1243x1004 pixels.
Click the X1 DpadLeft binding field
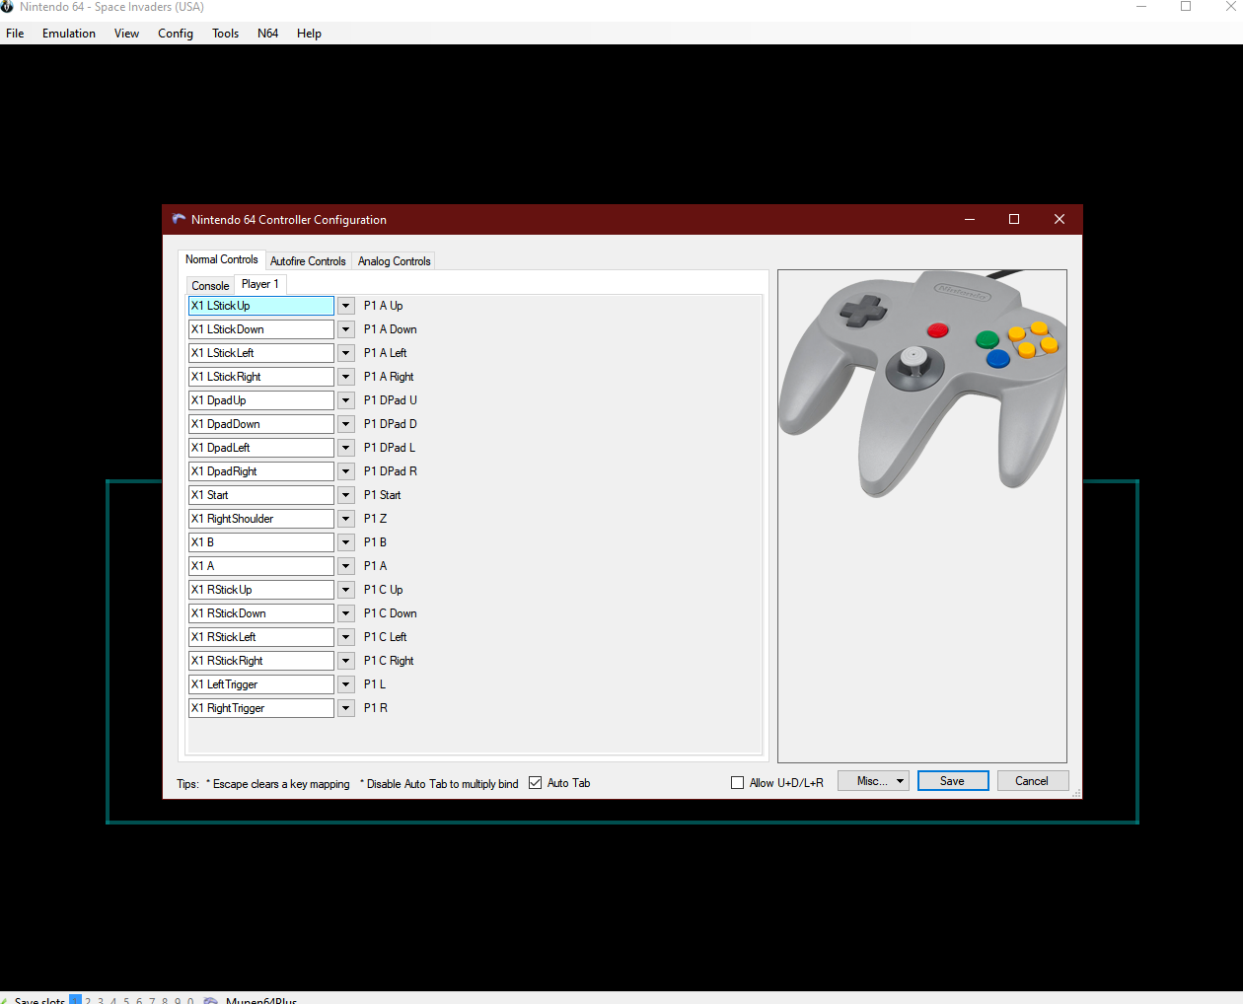(261, 448)
